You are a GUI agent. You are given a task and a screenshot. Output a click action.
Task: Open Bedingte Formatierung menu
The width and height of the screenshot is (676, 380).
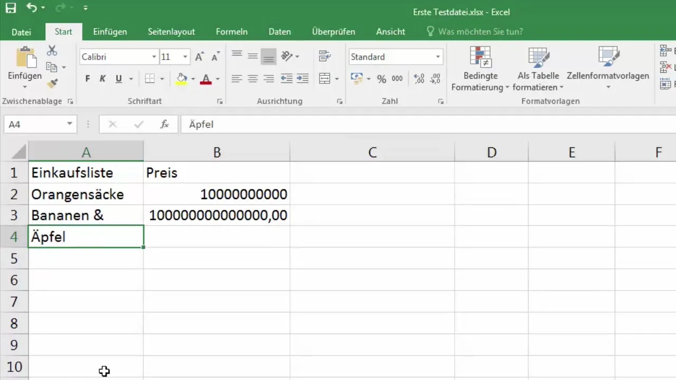[480, 69]
